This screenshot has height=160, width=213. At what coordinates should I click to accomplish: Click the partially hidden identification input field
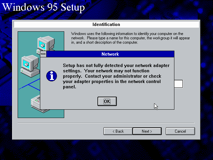click(x=178, y=84)
